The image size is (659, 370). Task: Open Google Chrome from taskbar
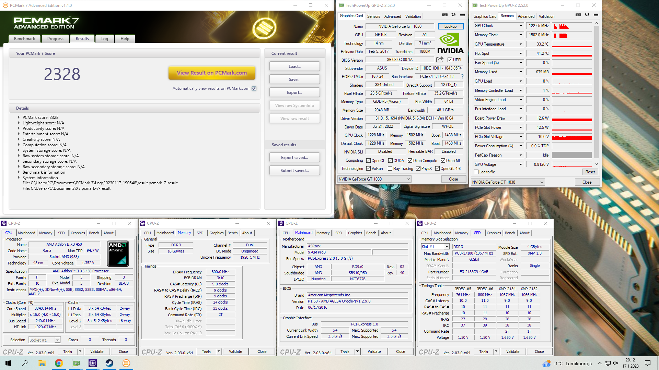(59, 363)
